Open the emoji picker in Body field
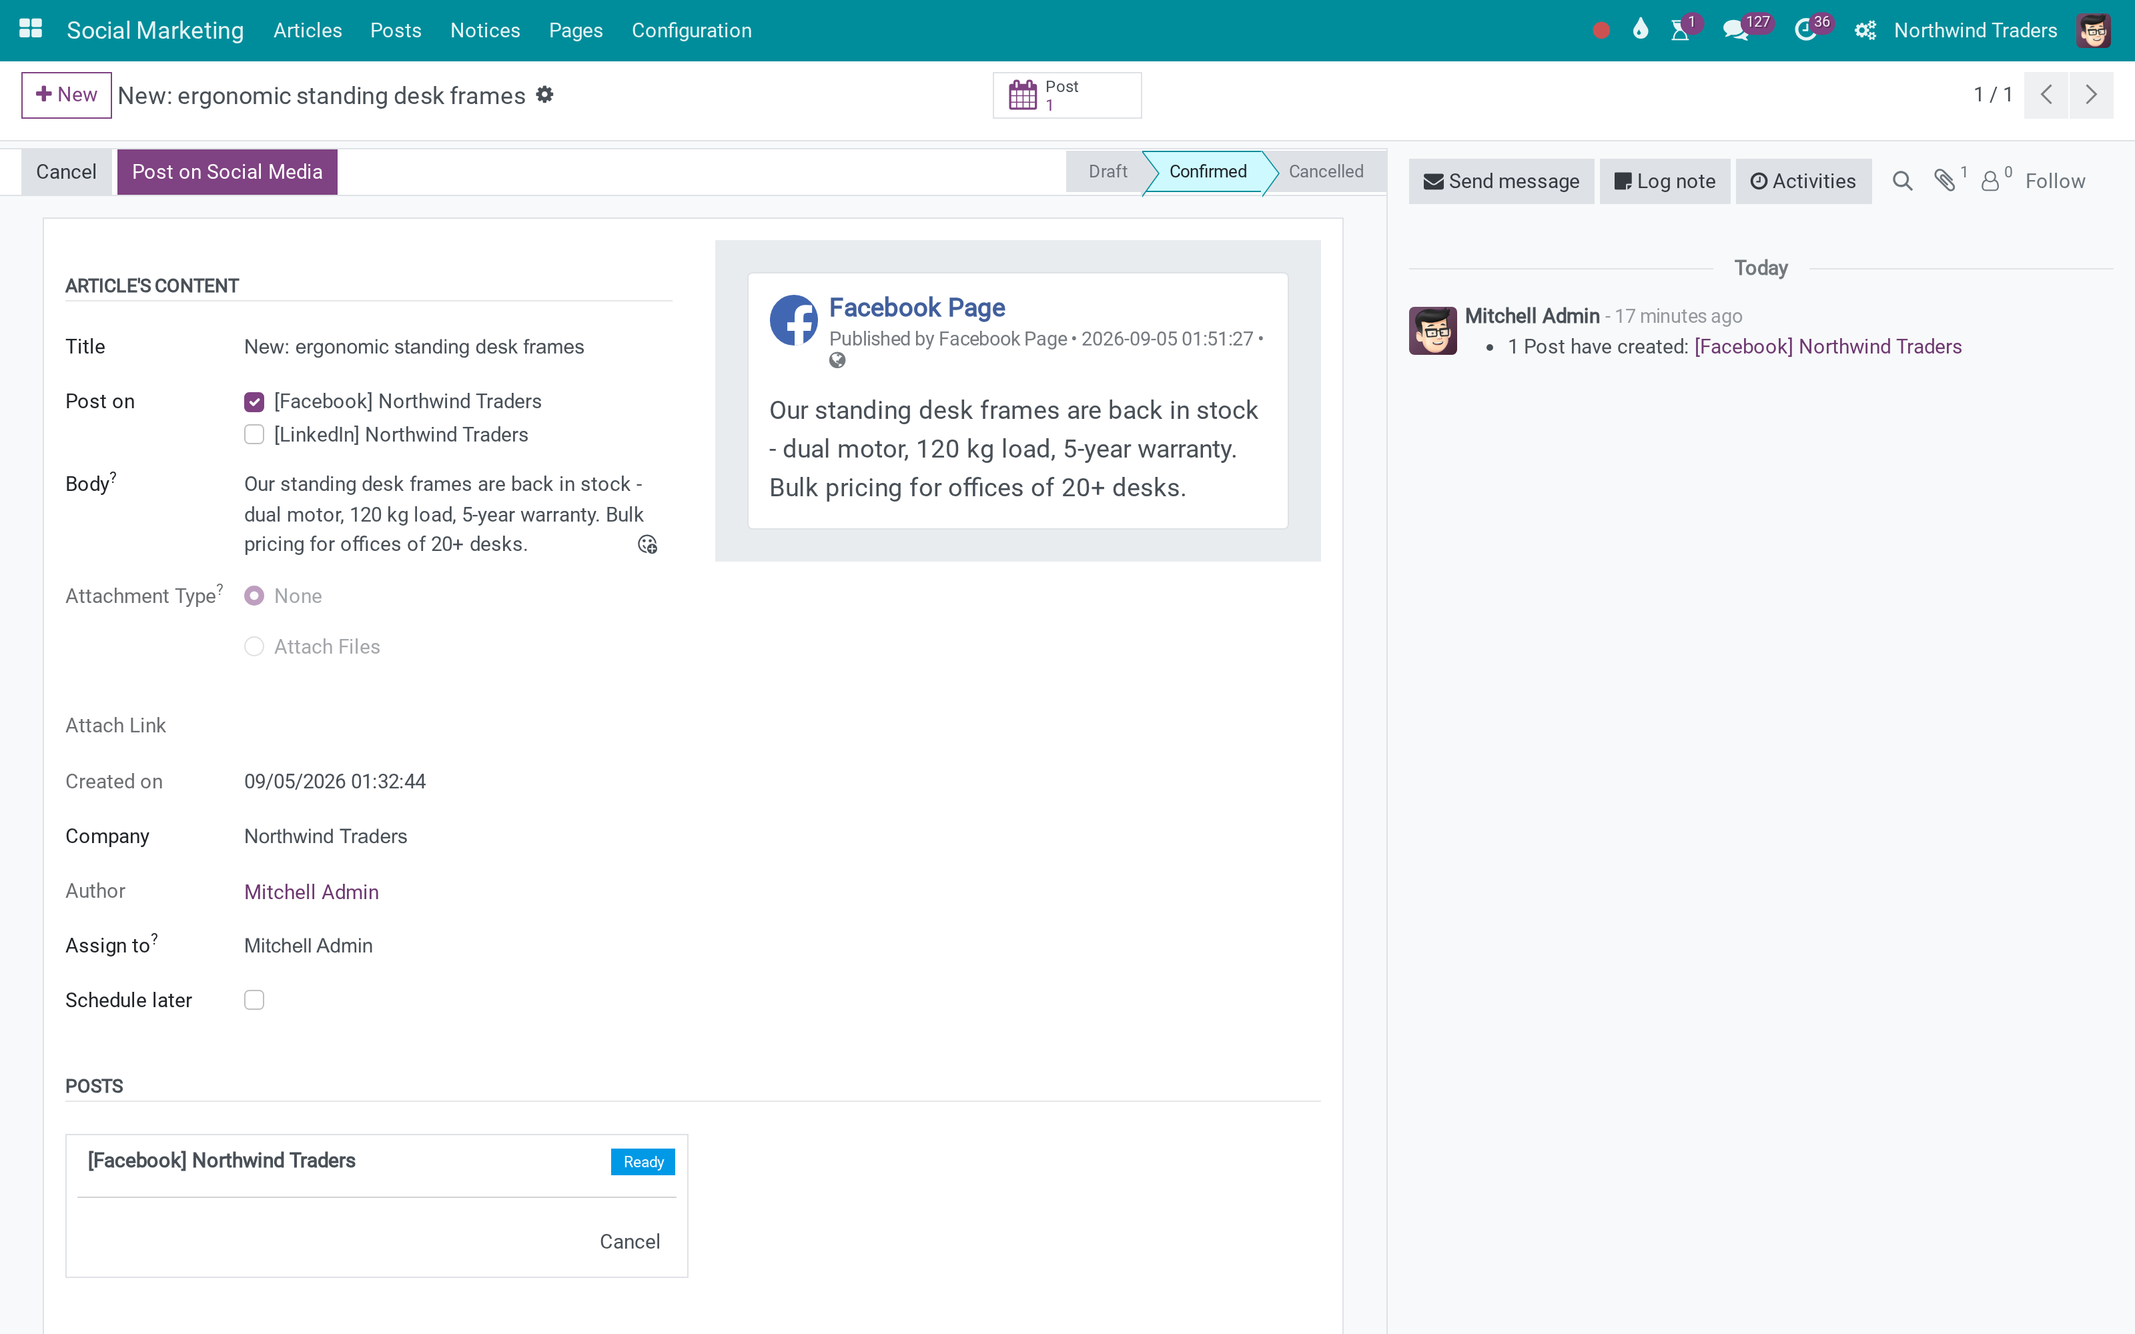 (x=648, y=544)
